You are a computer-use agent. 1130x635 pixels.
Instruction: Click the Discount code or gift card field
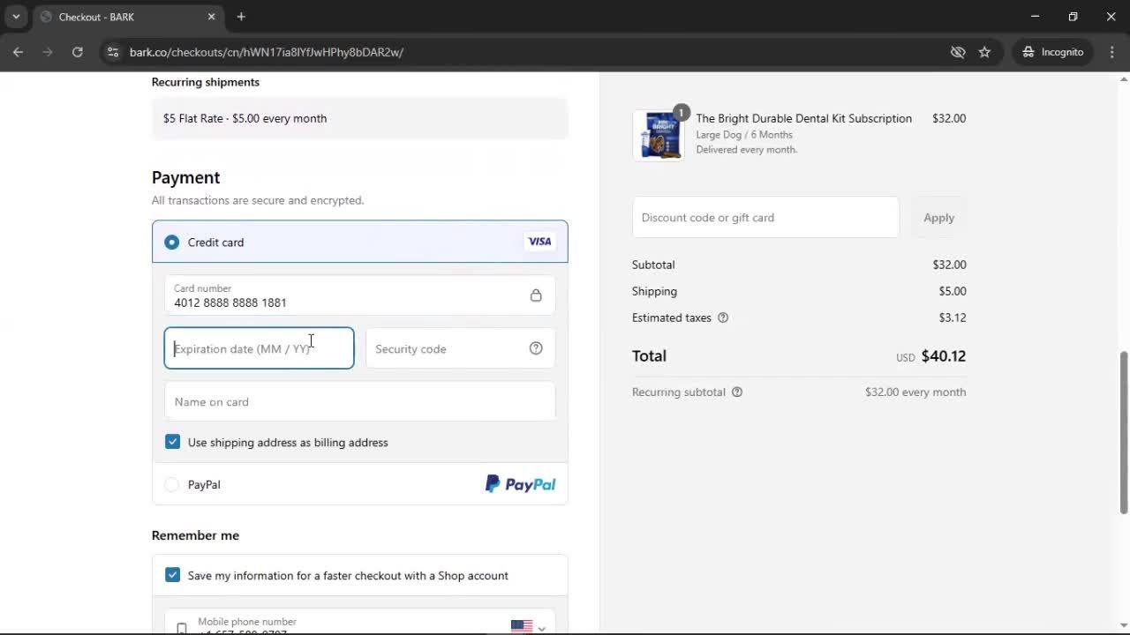[x=765, y=217]
